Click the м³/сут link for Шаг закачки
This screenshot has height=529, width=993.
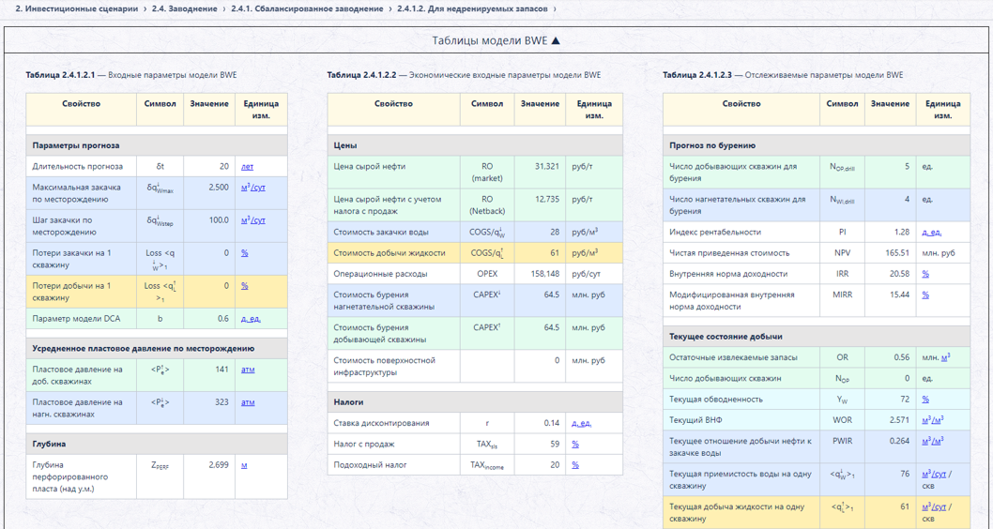[252, 220]
